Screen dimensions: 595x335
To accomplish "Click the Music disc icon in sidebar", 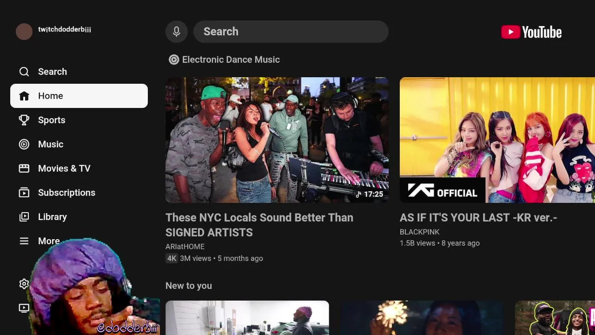I will pos(24,144).
